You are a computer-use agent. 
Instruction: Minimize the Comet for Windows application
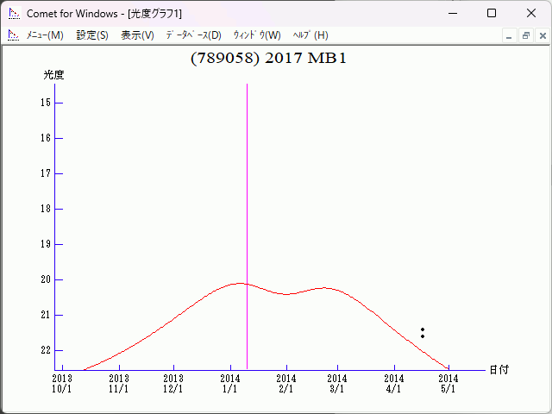pos(451,13)
